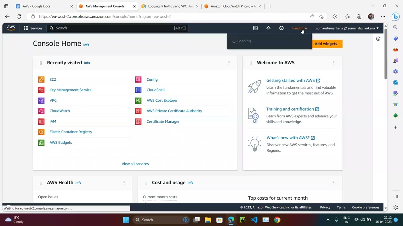This screenshot has width=403, height=226.
Task: Open Getting started with AWS link
Action: [293, 80]
